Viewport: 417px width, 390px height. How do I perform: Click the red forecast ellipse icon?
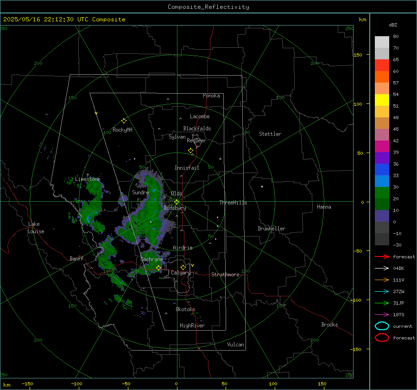coord(382,338)
